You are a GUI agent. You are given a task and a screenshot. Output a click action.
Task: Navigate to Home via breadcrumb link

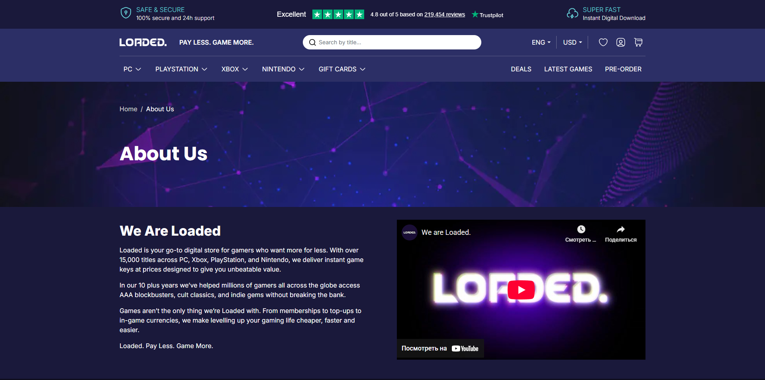pos(128,109)
